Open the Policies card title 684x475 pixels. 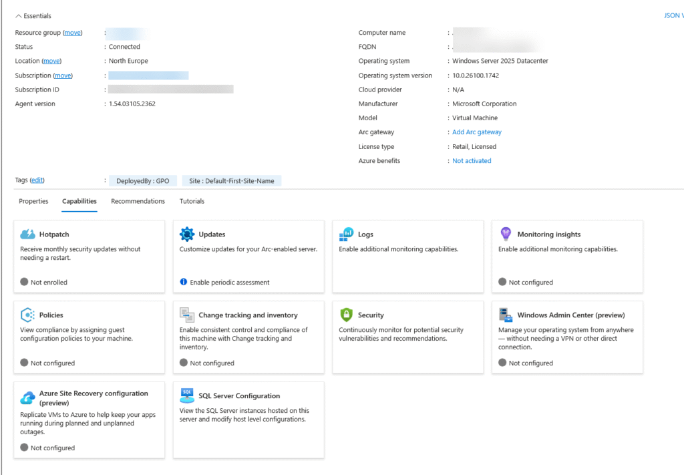[51, 315]
